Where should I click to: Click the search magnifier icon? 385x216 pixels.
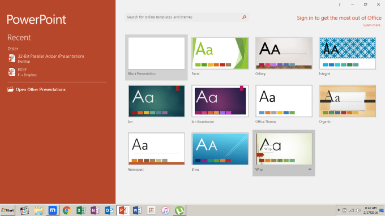pos(244,17)
